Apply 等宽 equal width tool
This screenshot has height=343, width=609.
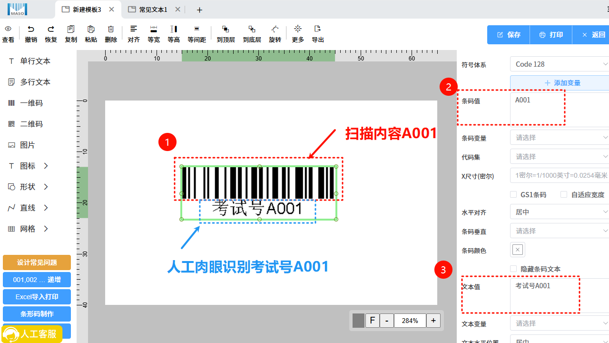tap(154, 29)
